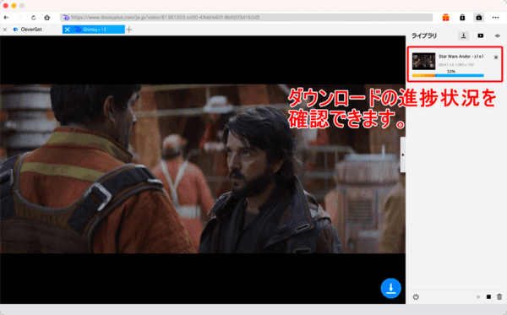Click the Disney+ URL address bar

point(247,18)
